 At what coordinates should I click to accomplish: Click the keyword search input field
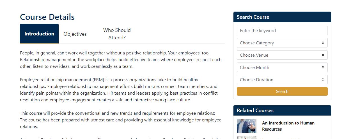(282, 30)
